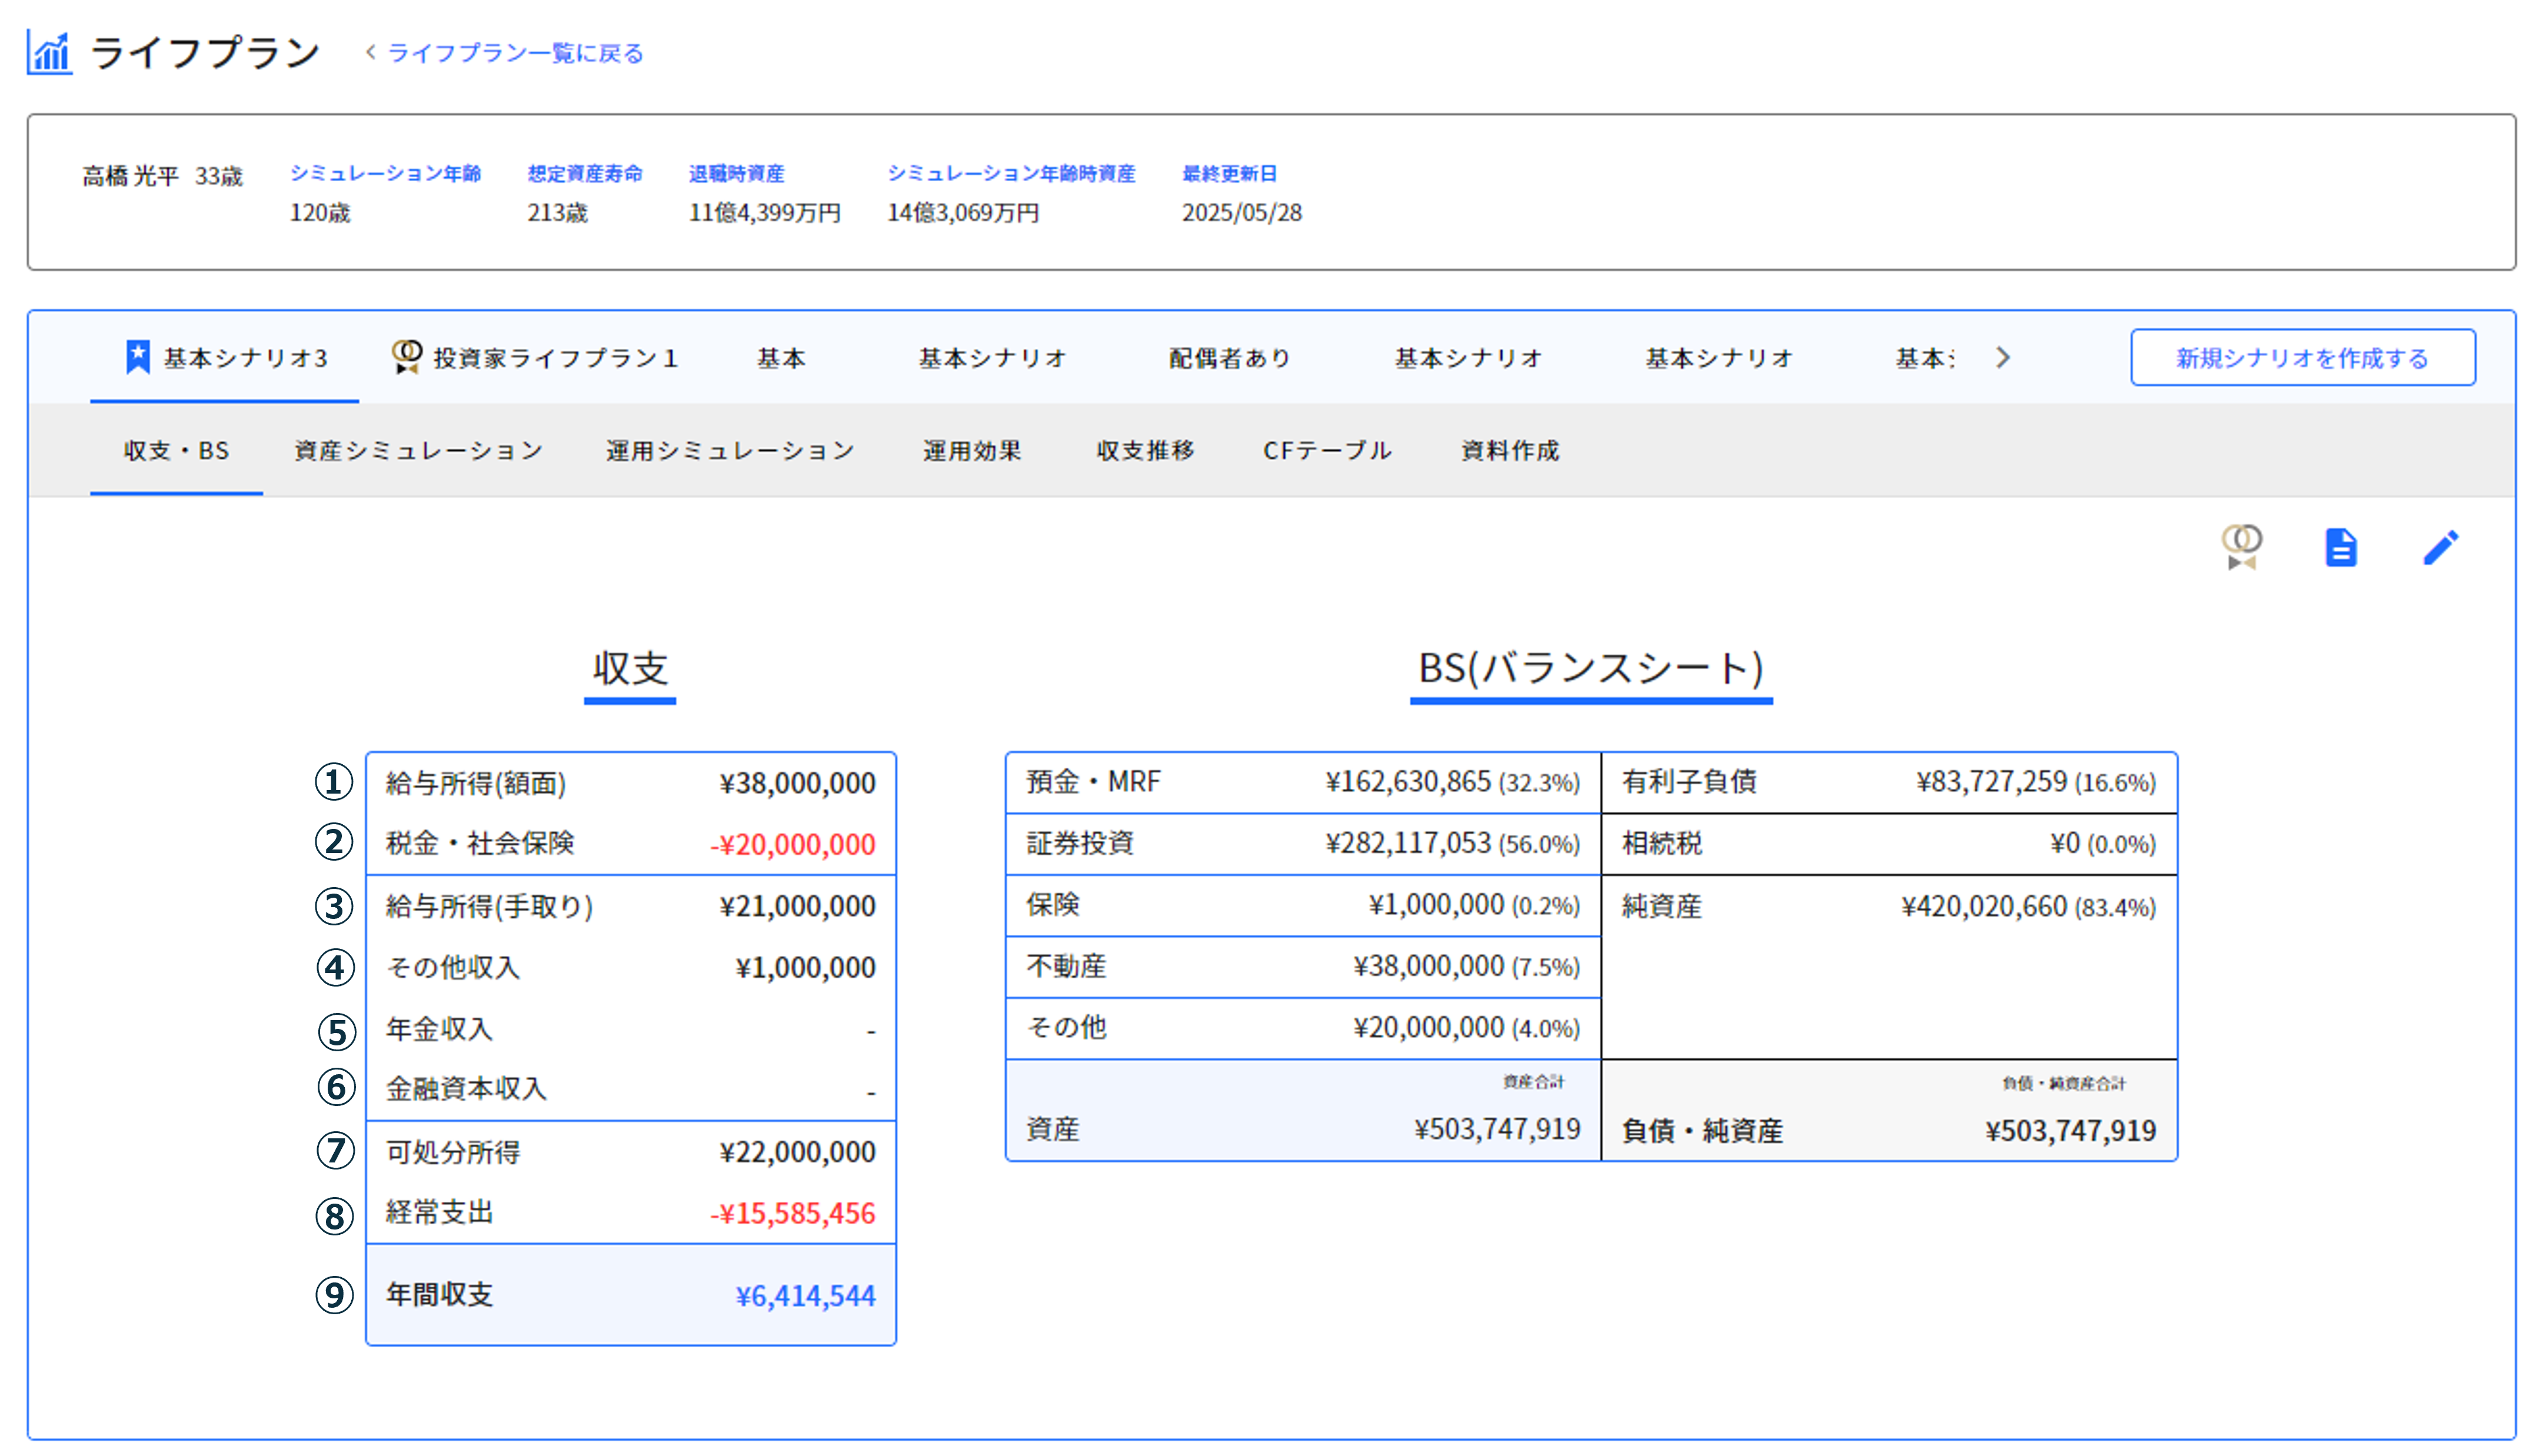Go to 収支推移 tab

point(1146,451)
